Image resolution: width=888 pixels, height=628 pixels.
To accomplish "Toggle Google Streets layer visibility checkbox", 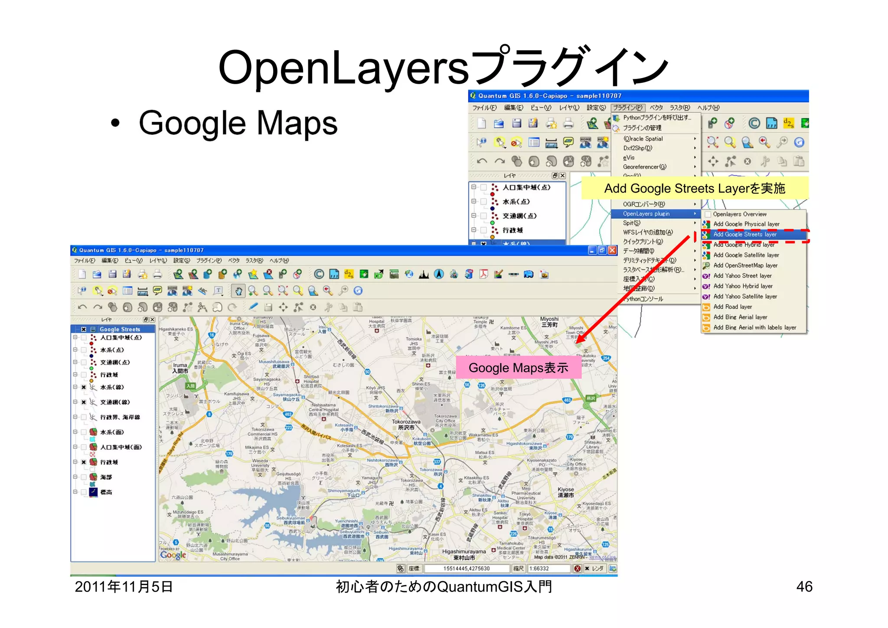I will tap(84, 329).
